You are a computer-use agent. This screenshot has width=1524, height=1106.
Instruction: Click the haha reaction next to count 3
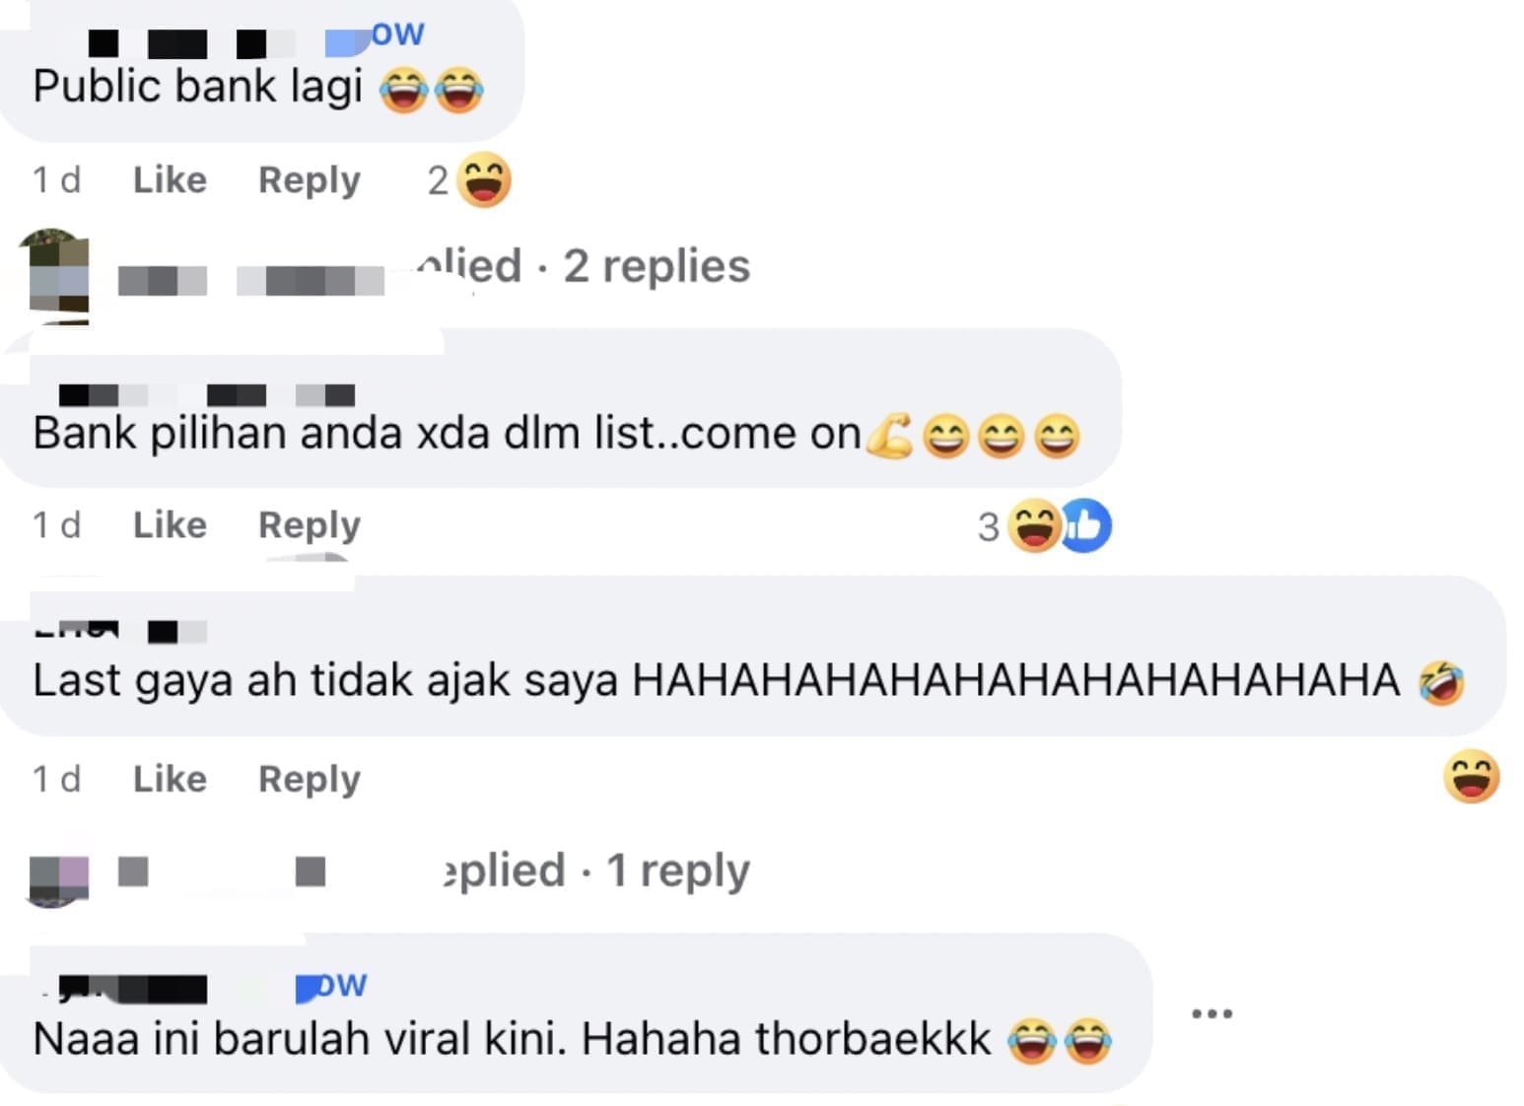point(1034,525)
